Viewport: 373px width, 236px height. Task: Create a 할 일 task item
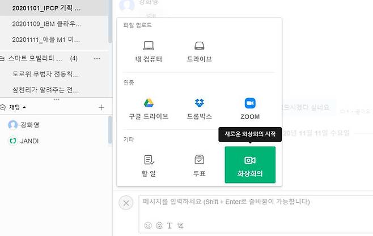tap(149, 166)
